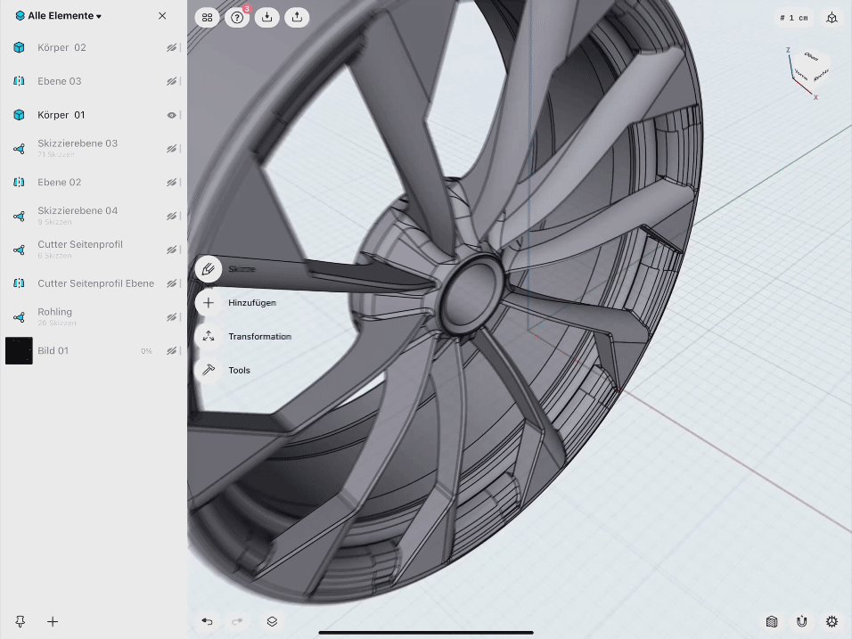Click the import download icon
The height and width of the screenshot is (639, 852).
(x=266, y=18)
